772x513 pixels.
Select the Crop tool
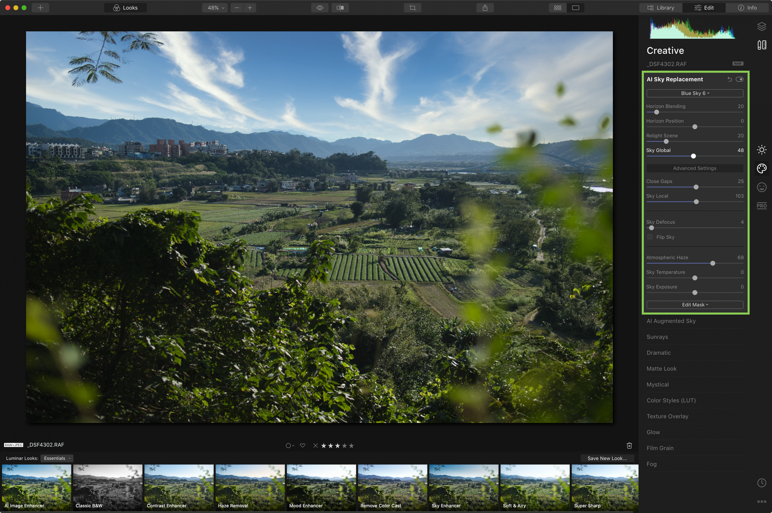[413, 8]
